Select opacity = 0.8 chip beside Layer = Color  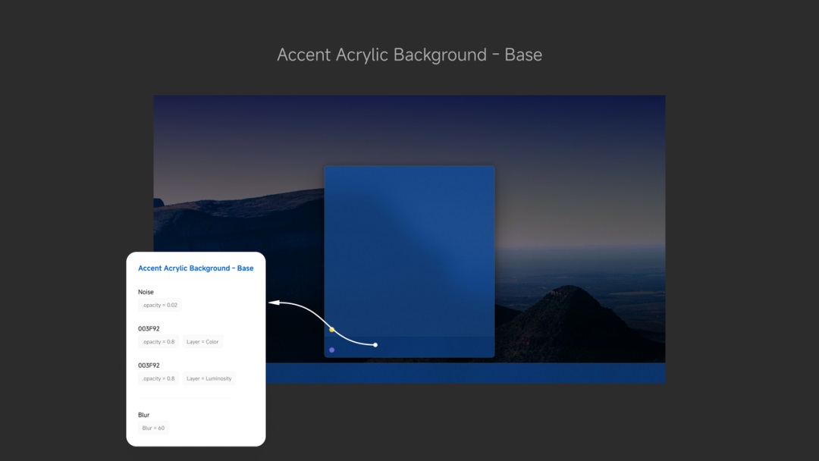(158, 342)
